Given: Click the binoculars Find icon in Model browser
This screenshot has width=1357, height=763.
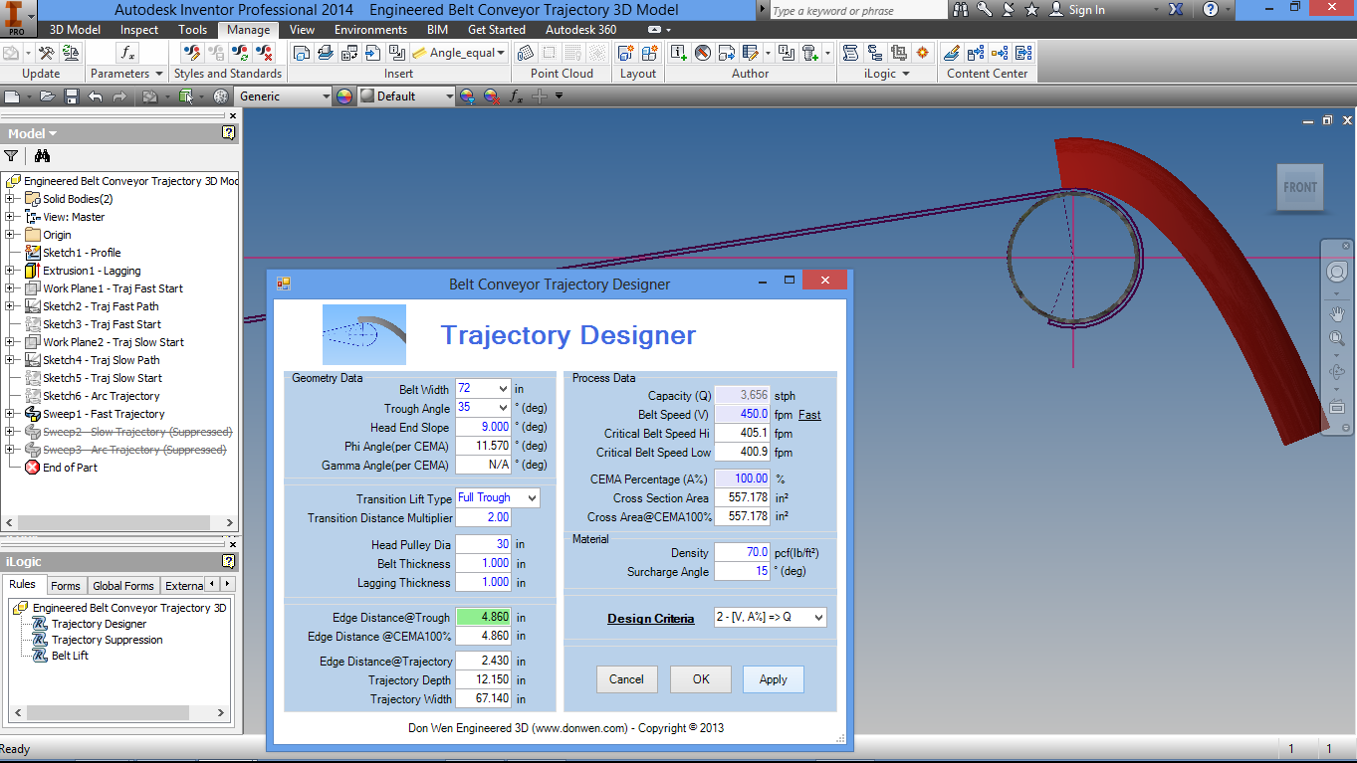Looking at the screenshot, I should tap(42, 156).
